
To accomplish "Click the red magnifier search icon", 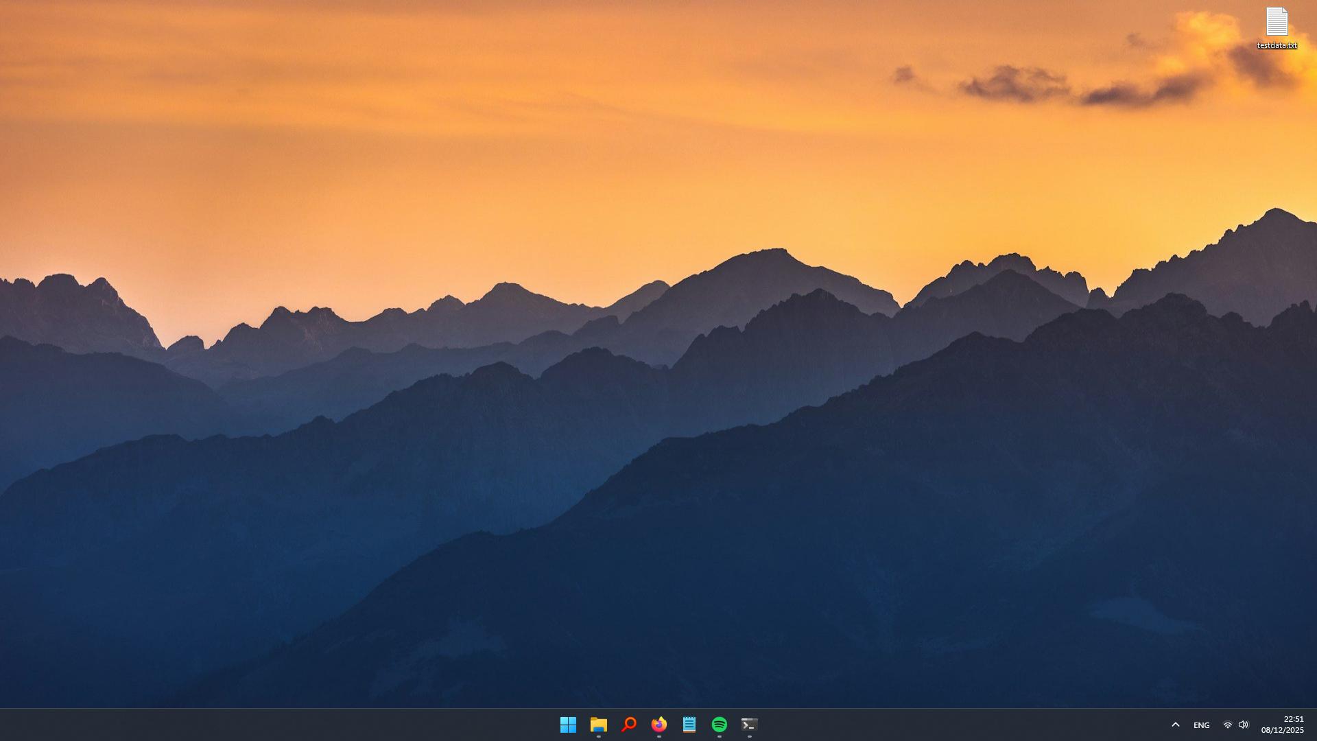I will pyautogui.click(x=629, y=725).
